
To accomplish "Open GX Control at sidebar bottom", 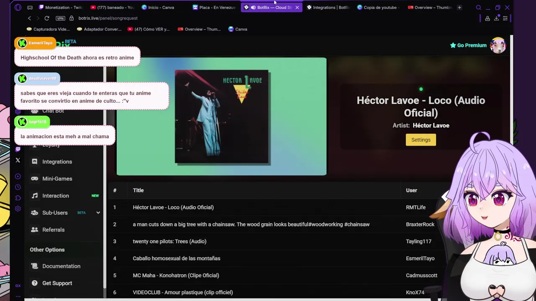I will click(x=18, y=286).
